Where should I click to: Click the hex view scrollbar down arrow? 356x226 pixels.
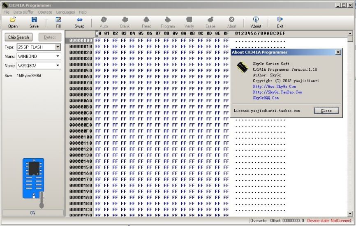[x=350, y=213]
